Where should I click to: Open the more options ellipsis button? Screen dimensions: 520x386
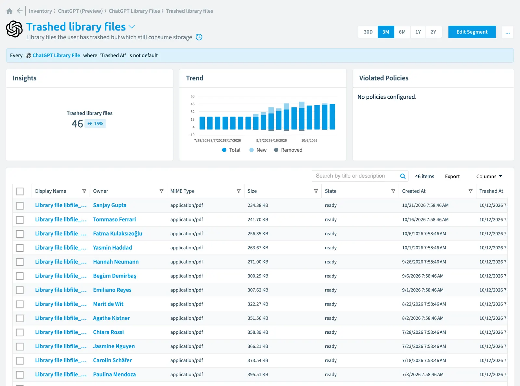click(x=508, y=32)
